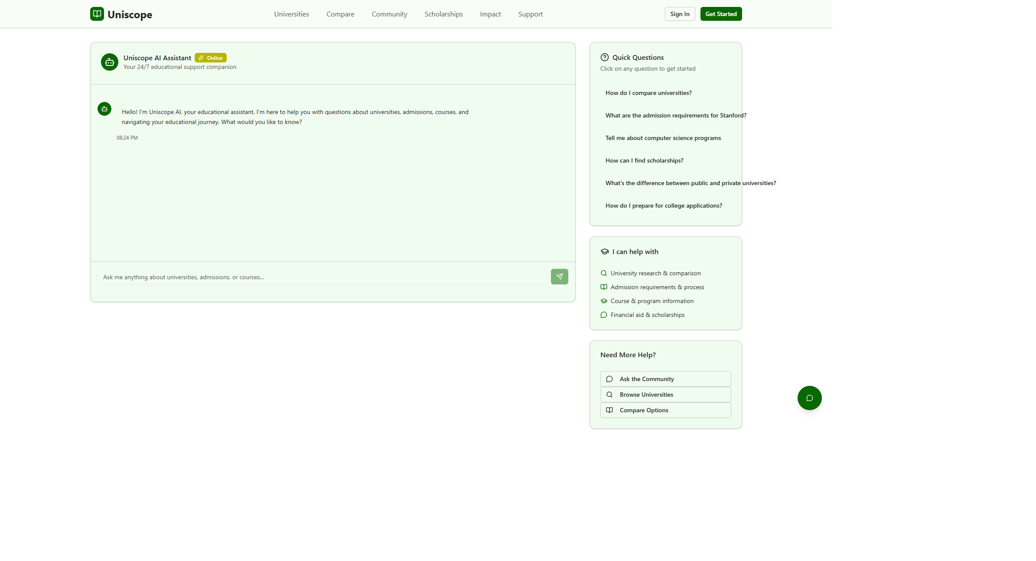The image size is (1036, 561).
Task: Open the floating chat bubble button
Action: (809, 398)
